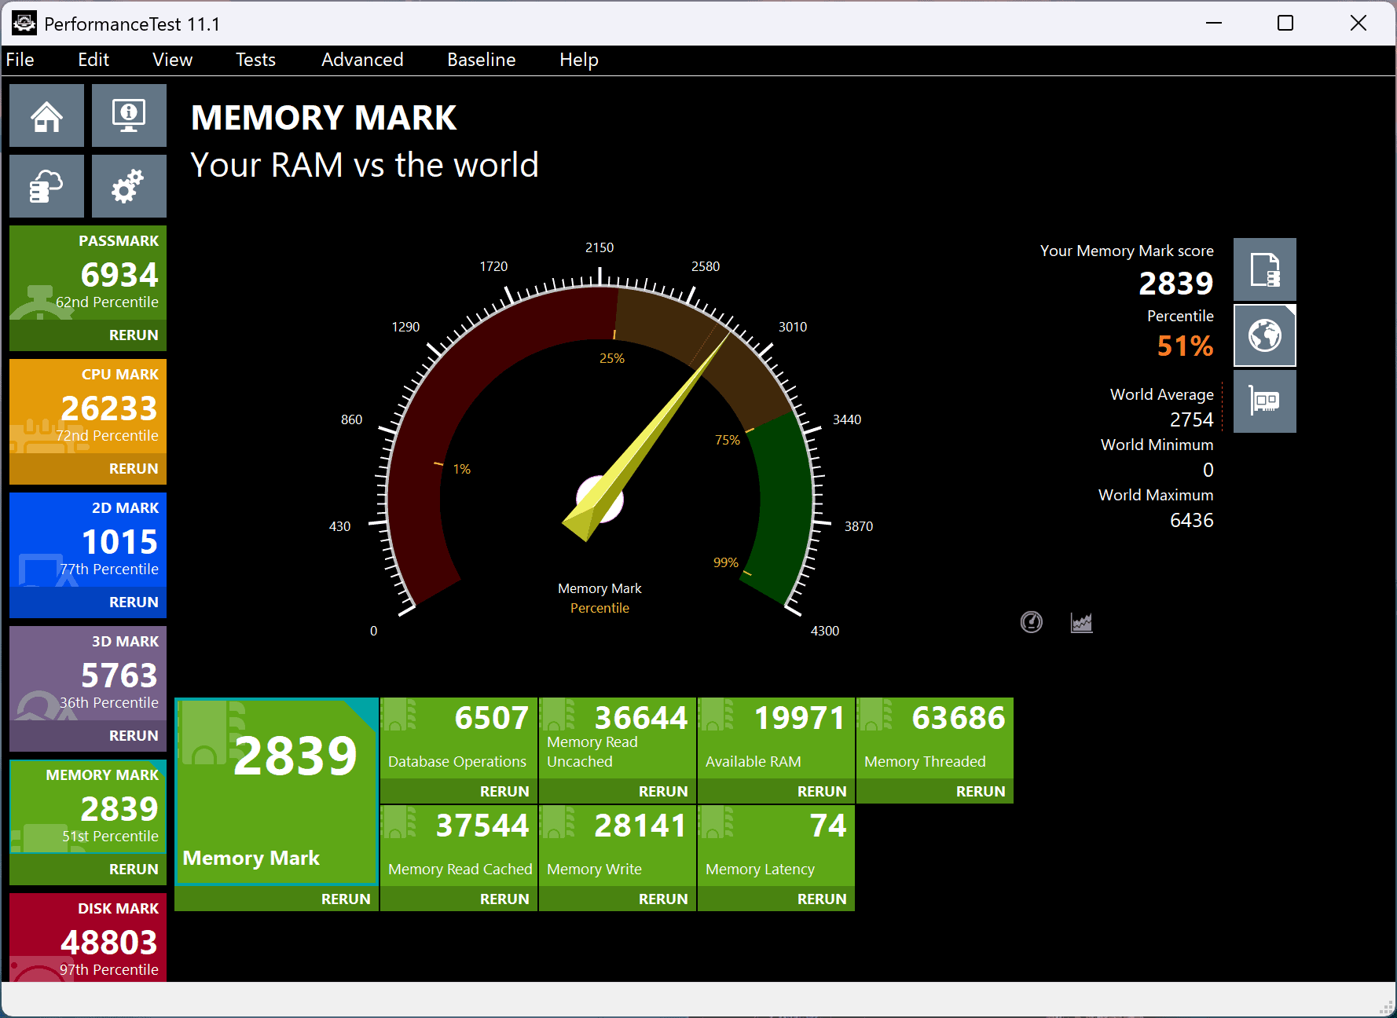This screenshot has width=1397, height=1018.
Task: Select the Memory Mark 2839 sidebar tile
Action: coord(88,807)
